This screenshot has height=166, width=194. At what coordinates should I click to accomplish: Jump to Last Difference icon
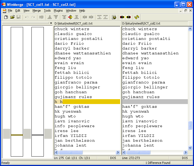click(77, 17)
